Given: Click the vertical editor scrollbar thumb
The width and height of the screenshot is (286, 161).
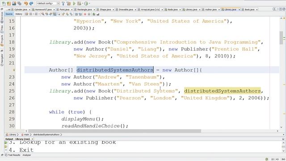Looking at the screenshot, I should click(x=281, y=38).
